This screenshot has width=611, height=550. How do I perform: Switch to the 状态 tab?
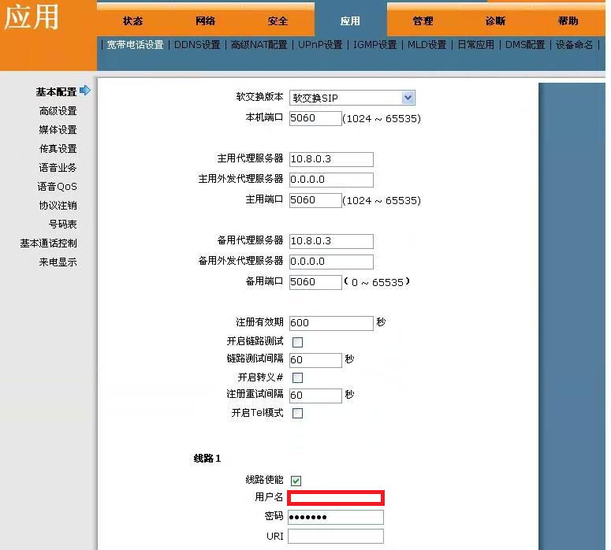click(x=133, y=21)
